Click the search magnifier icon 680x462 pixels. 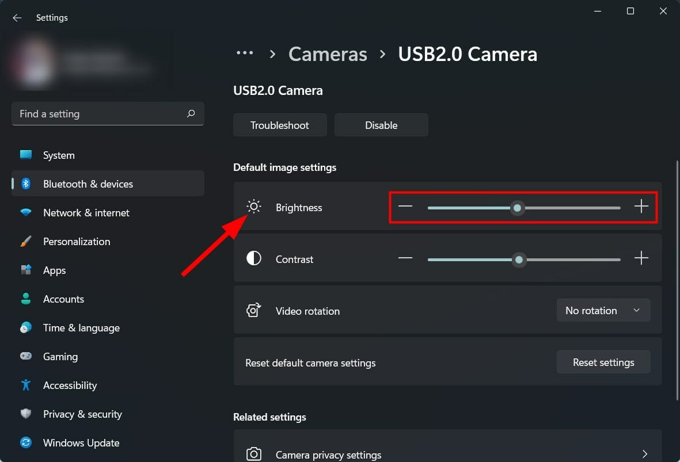coord(191,114)
